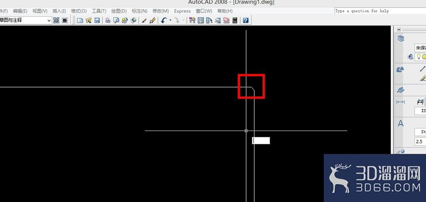This screenshot has height=202, width=426.
Task: Collapse the dashboard panel minus button
Action: 399,29
